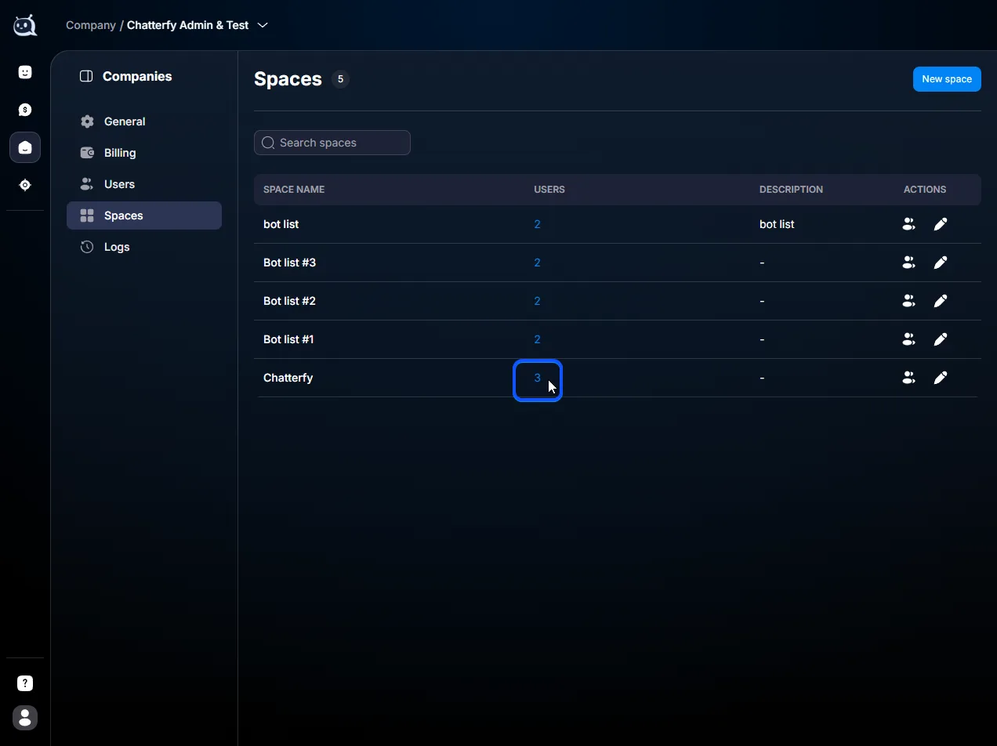Edit the Bot list #3 space
Screen dimensions: 997x746
pos(941,263)
